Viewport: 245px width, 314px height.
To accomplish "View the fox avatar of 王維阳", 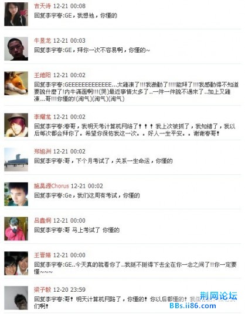I will tap(16, 83).
